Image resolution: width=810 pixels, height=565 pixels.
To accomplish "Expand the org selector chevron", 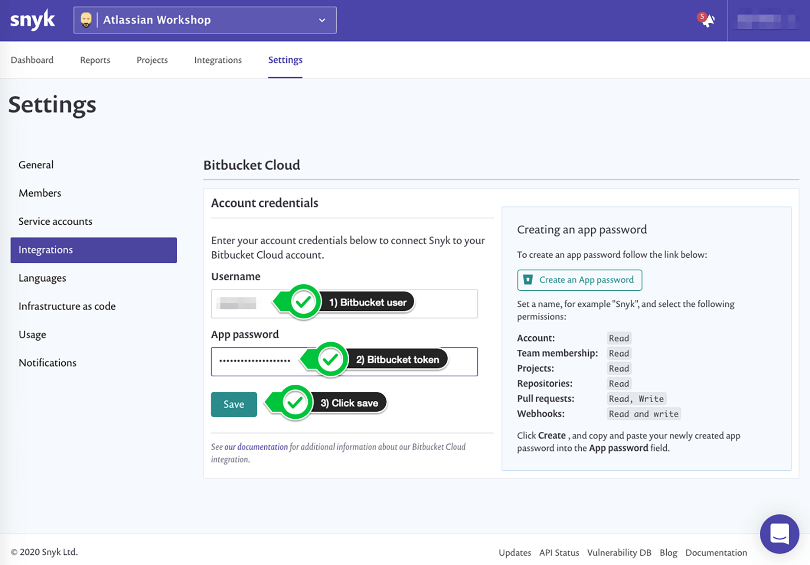I will point(322,20).
